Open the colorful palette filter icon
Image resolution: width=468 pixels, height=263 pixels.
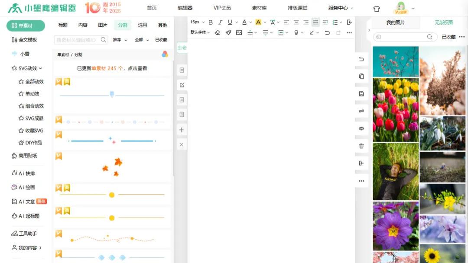pos(165,54)
